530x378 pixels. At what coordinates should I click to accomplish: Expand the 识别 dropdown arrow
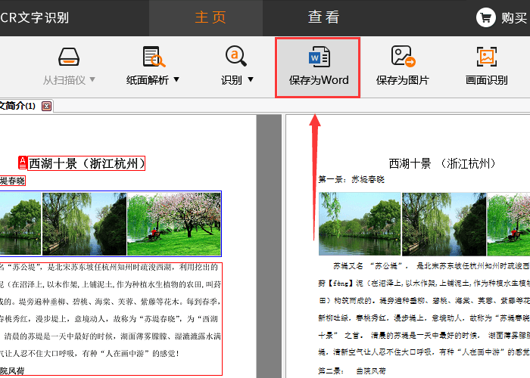251,79
